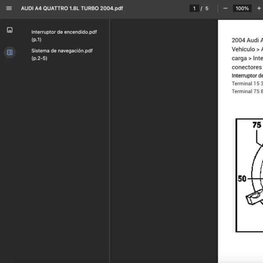Zoom out with the minus button
This screenshot has height=263, width=263.
[225, 8]
